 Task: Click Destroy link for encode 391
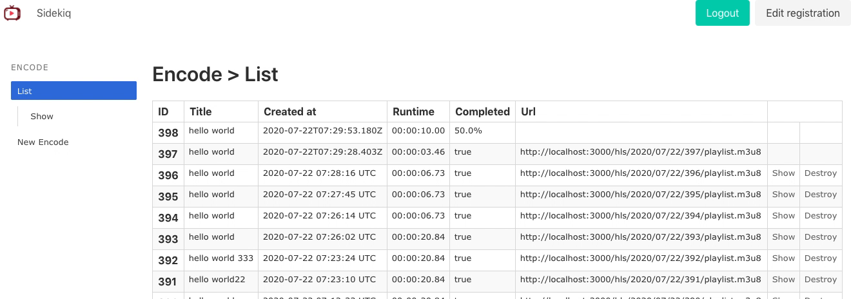point(820,279)
